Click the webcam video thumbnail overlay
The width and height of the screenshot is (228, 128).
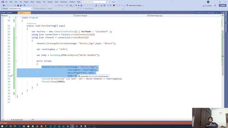click(210, 118)
